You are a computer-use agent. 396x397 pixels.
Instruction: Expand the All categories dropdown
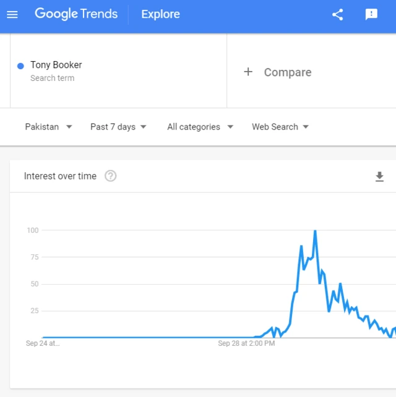coord(200,127)
